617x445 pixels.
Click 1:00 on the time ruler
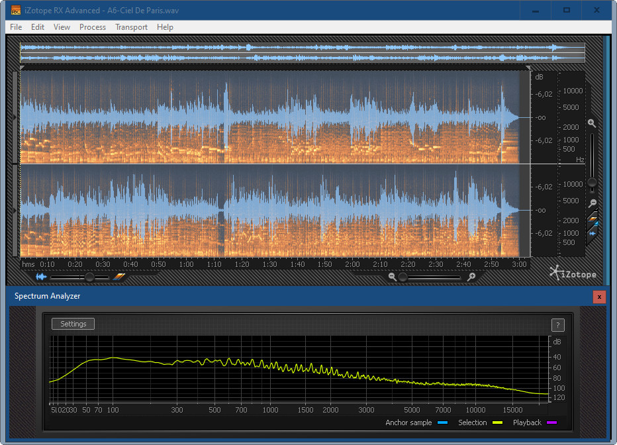pos(187,264)
